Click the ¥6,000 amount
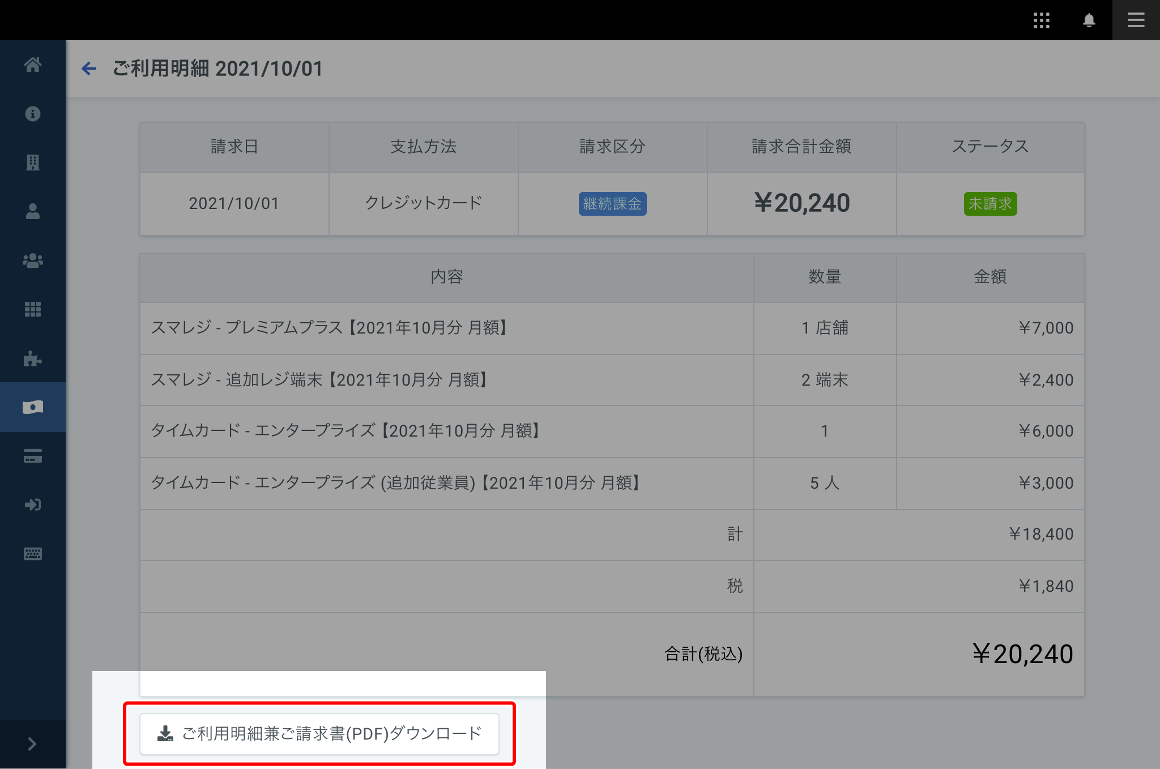The height and width of the screenshot is (769, 1160). [1046, 431]
